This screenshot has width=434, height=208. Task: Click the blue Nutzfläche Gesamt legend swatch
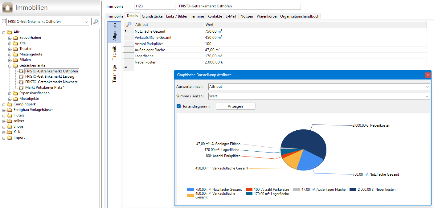click(190, 190)
